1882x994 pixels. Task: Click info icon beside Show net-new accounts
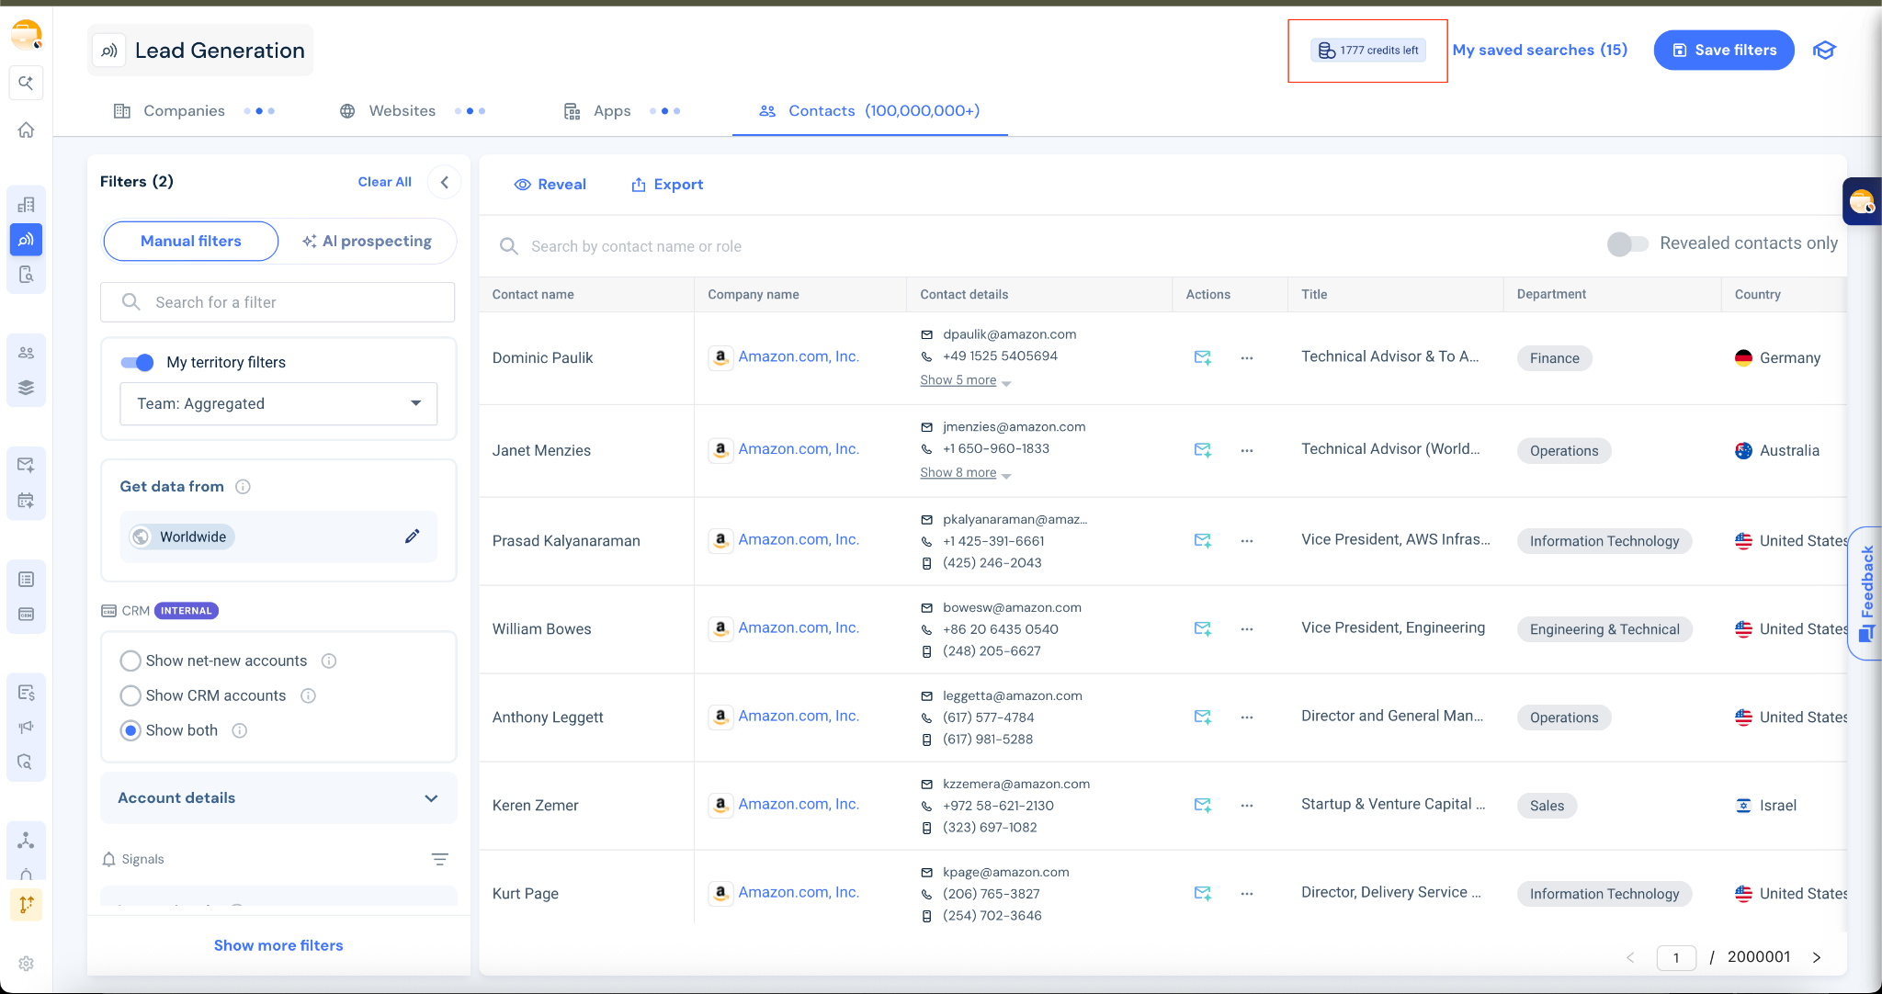329,661
